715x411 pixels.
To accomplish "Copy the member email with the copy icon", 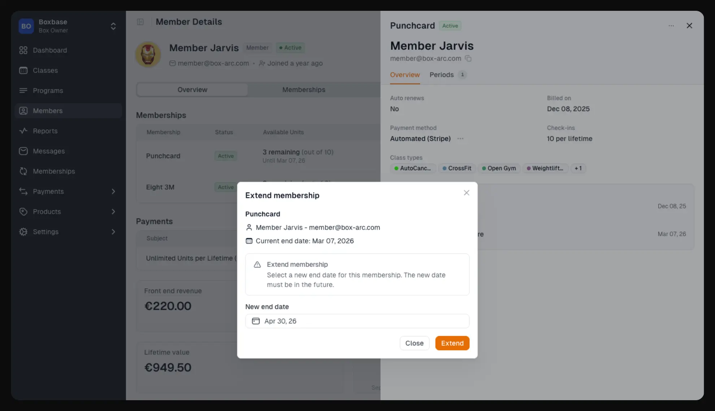I will [x=468, y=58].
